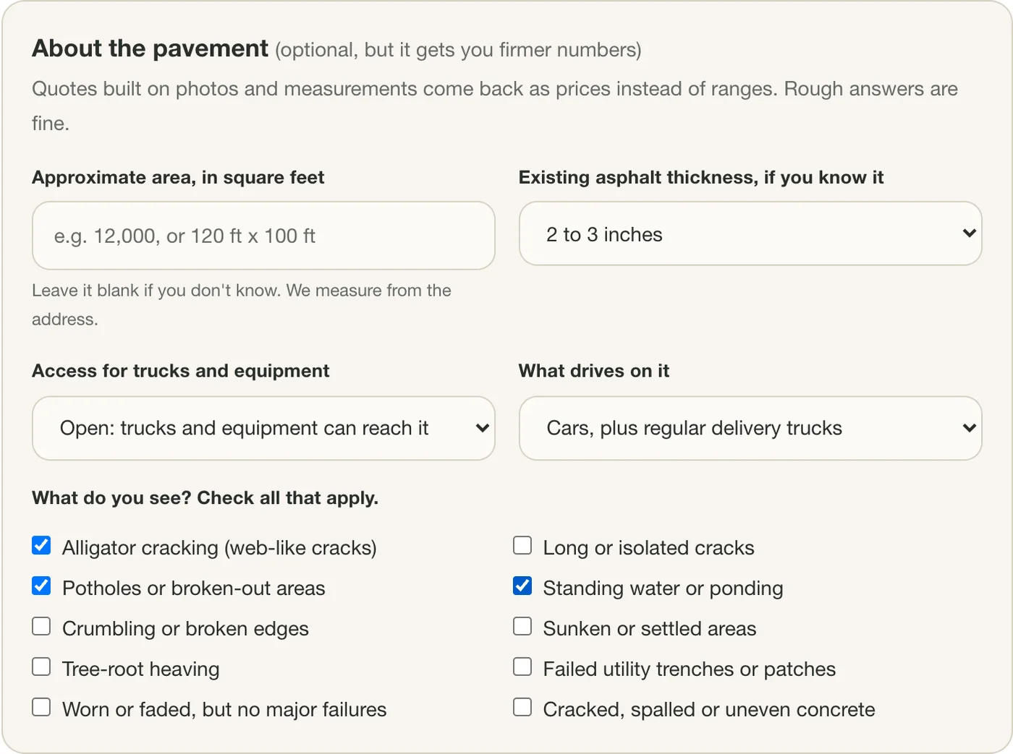Tick Cracked, spalled or uneven concrete

click(522, 708)
